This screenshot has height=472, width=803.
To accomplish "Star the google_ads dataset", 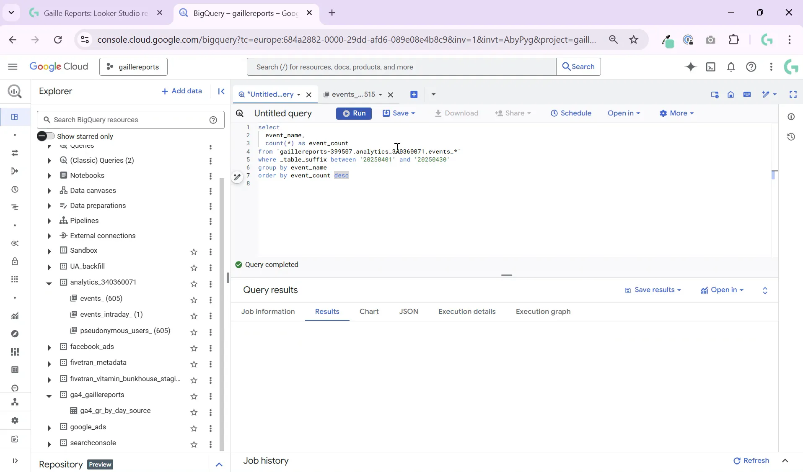I will 194,428.
